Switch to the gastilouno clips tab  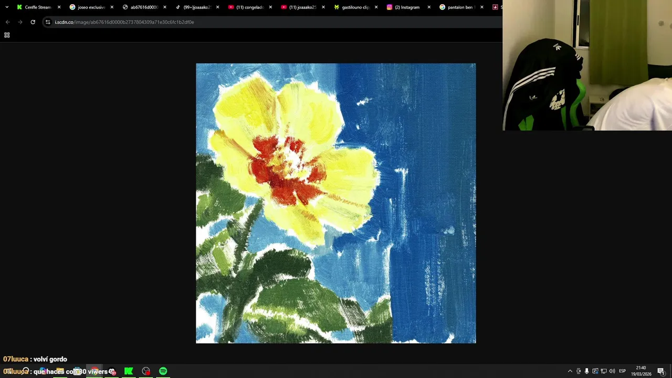[355, 7]
